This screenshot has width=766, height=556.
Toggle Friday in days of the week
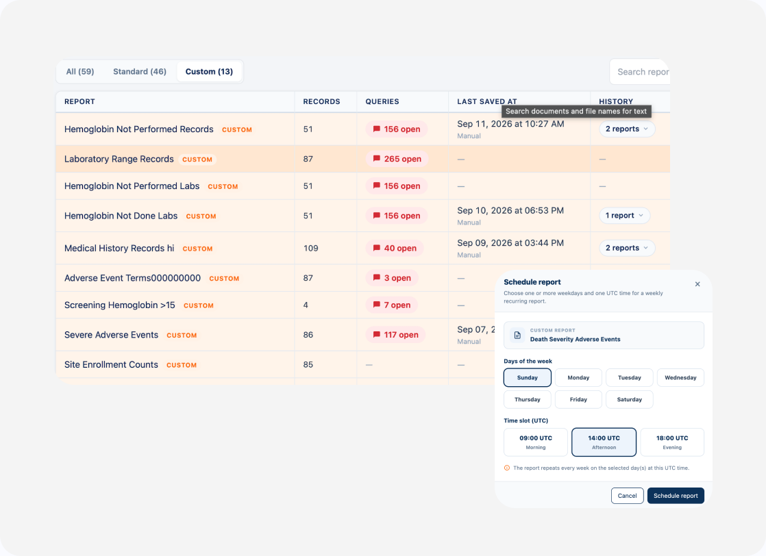point(578,399)
